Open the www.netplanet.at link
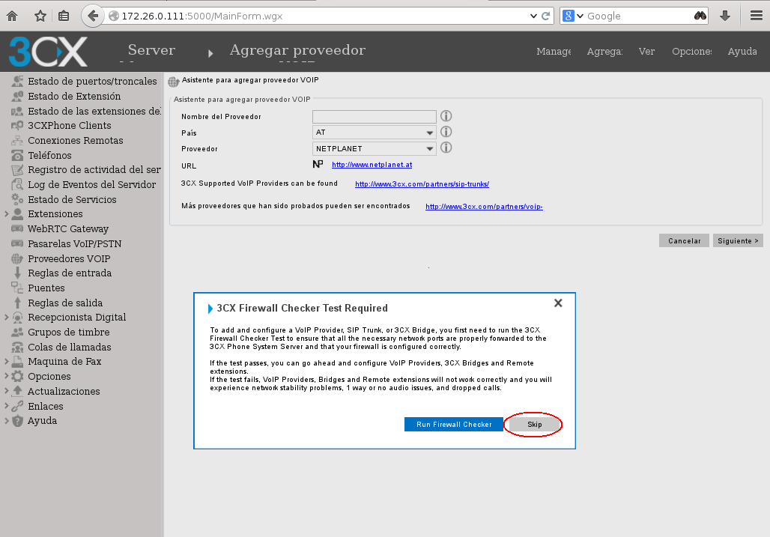 coord(372,165)
